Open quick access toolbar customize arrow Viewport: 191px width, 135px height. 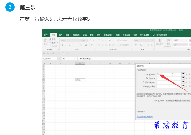click(x=67, y=53)
